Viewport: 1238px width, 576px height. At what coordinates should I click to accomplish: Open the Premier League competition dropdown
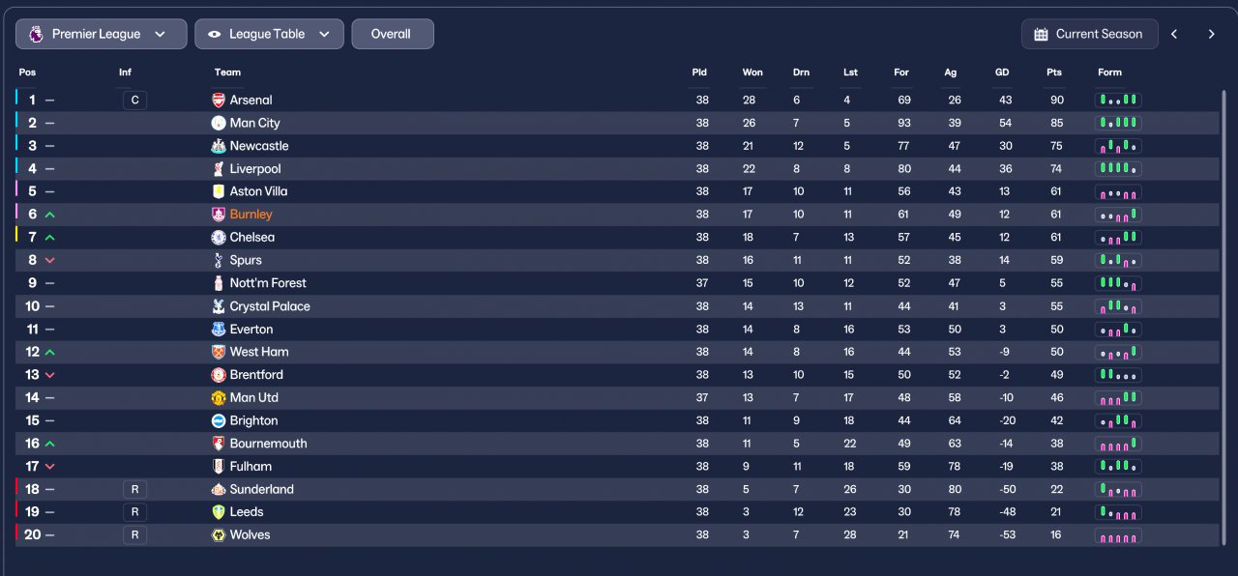[102, 34]
